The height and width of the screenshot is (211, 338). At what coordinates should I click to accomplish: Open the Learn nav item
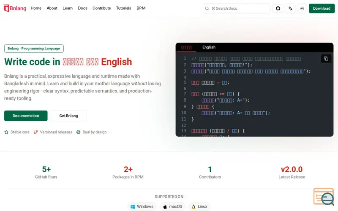68,8
